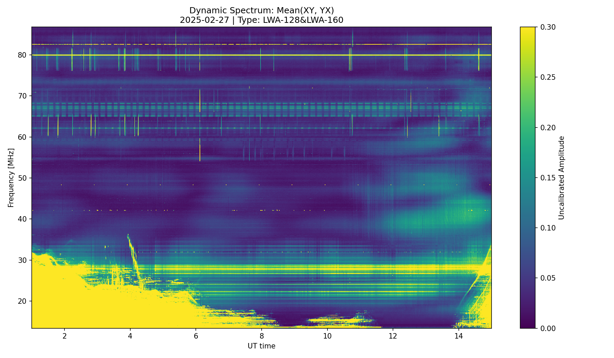Select the 6 tick on the UT time axis
Screen dimensions: 614x358
(196, 336)
